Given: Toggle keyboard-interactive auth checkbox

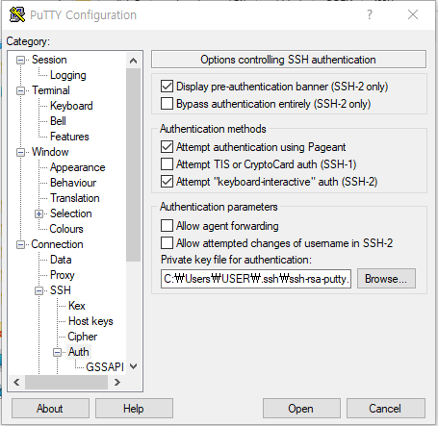Looking at the screenshot, I should pyautogui.click(x=167, y=182).
